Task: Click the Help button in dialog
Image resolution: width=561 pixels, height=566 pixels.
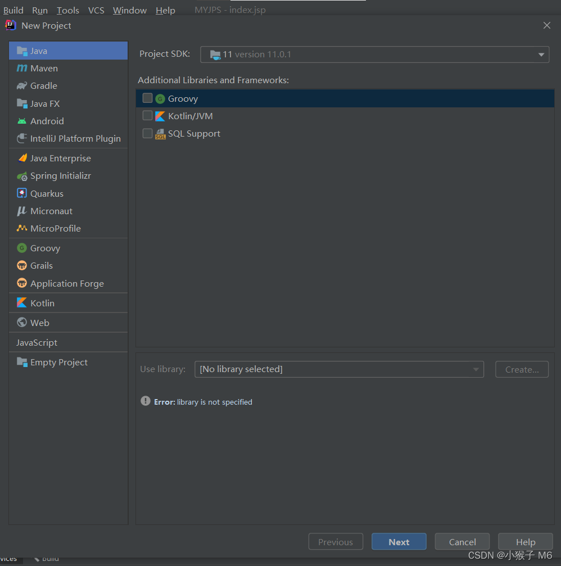Action: (x=525, y=542)
